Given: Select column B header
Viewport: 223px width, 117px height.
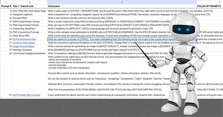Looking at the screenshot, I should (30, 2).
